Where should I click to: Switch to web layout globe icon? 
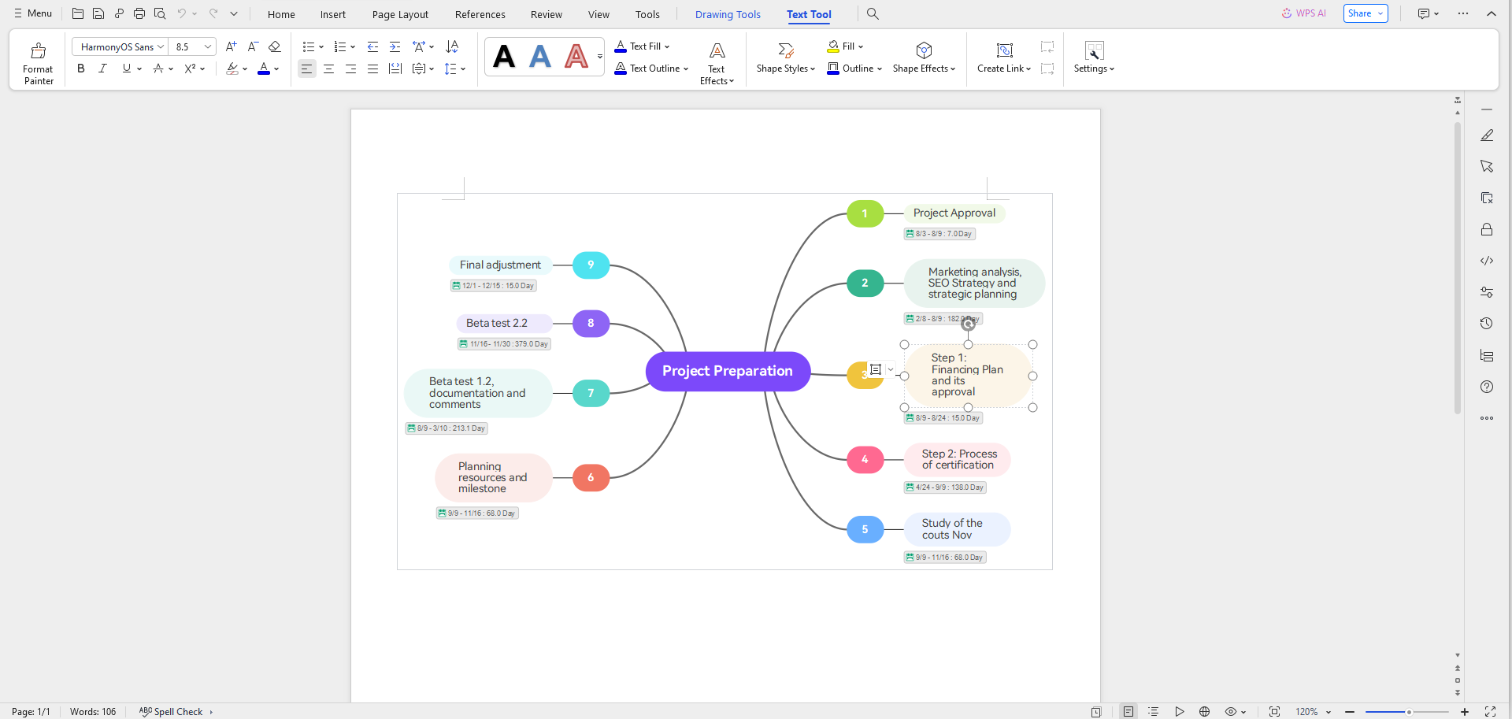click(1204, 711)
